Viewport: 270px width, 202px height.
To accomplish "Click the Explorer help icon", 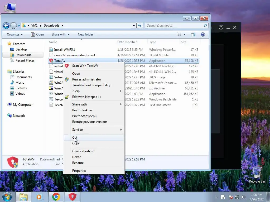I will click(203, 34).
